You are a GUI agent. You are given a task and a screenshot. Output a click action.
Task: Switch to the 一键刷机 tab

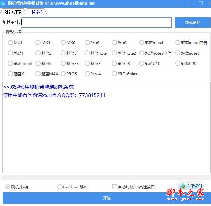[35, 12]
